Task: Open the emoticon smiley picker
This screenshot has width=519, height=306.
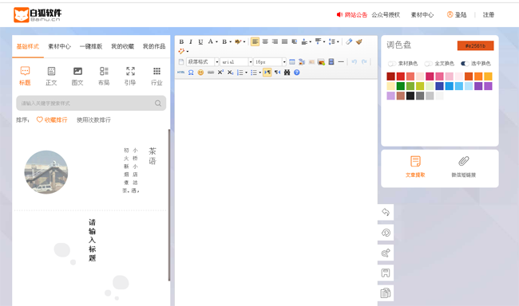Action: (x=200, y=73)
